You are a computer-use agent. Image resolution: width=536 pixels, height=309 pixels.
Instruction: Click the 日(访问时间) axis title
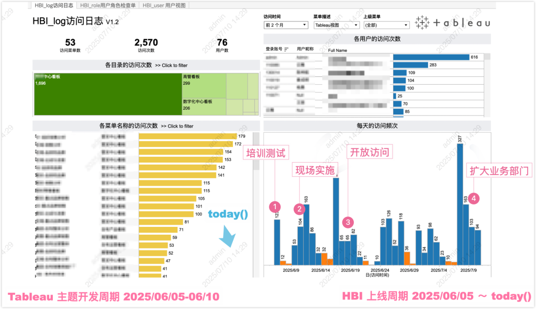pyautogui.click(x=377, y=275)
